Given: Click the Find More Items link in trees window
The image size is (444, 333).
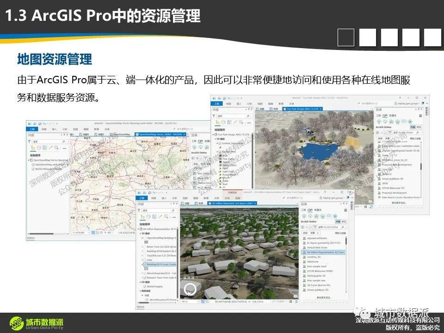Looking at the screenshot, I should 324,297.
